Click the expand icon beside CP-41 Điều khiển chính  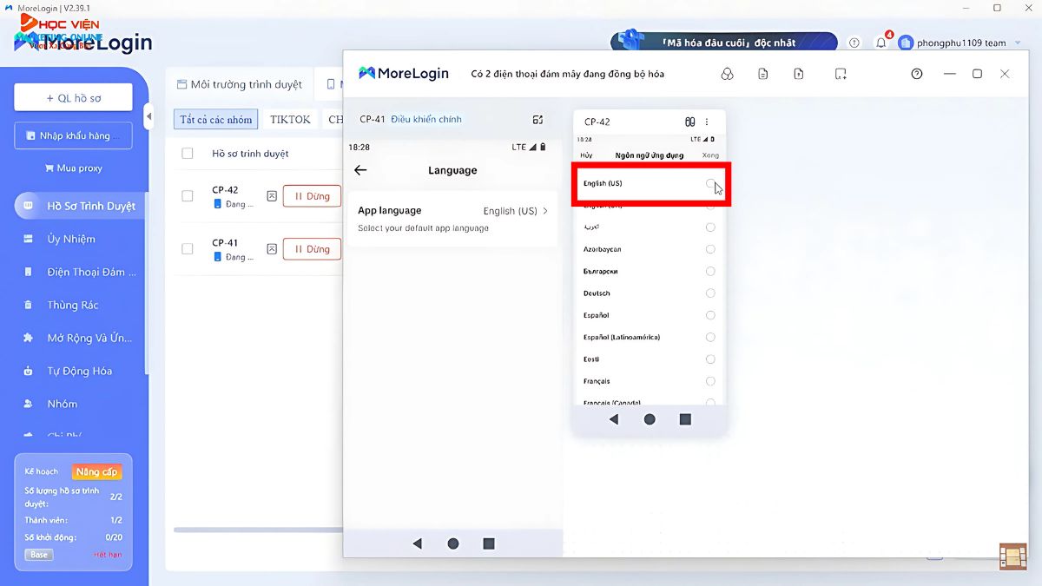click(x=537, y=120)
